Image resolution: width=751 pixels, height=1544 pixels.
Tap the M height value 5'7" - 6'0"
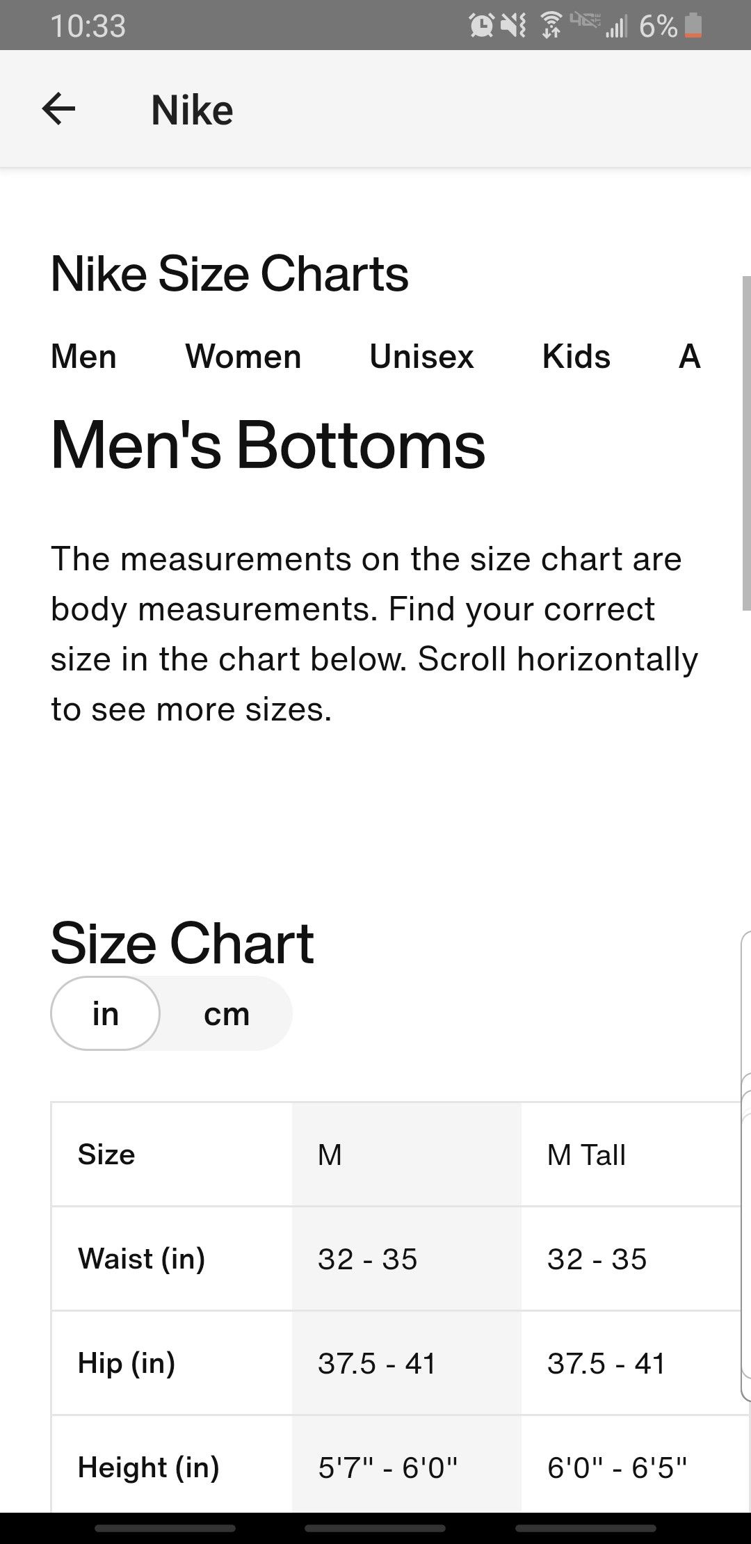388,1467
